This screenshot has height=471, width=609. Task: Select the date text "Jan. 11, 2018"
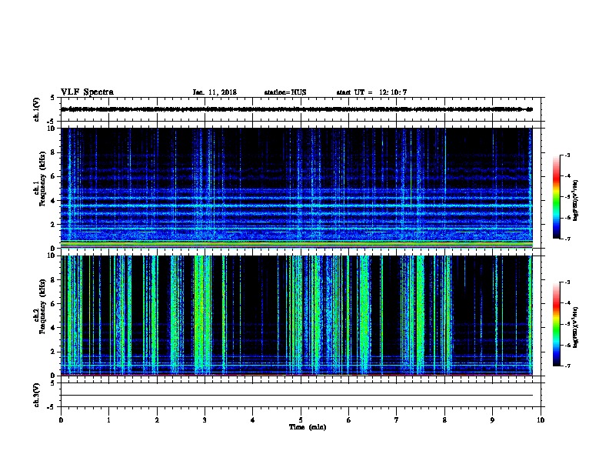coord(215,92)
